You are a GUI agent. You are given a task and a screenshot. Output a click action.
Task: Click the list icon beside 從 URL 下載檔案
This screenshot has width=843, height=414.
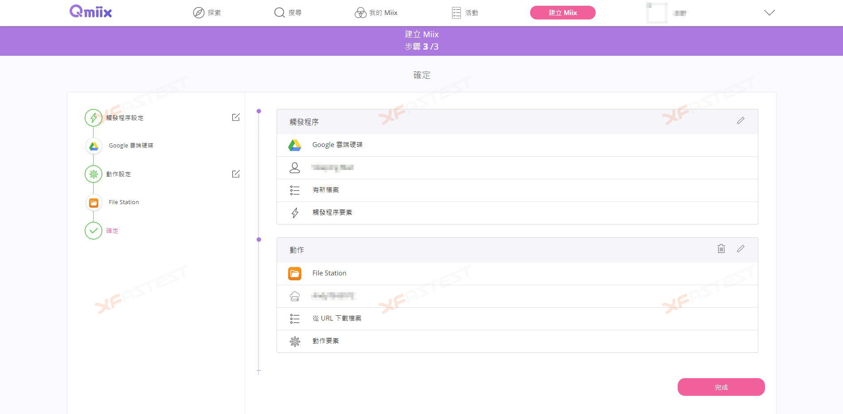pyautogui.click(x=295, y=319)
